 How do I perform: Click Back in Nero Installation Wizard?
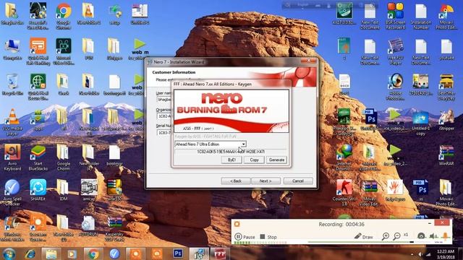tap(236, 181)
